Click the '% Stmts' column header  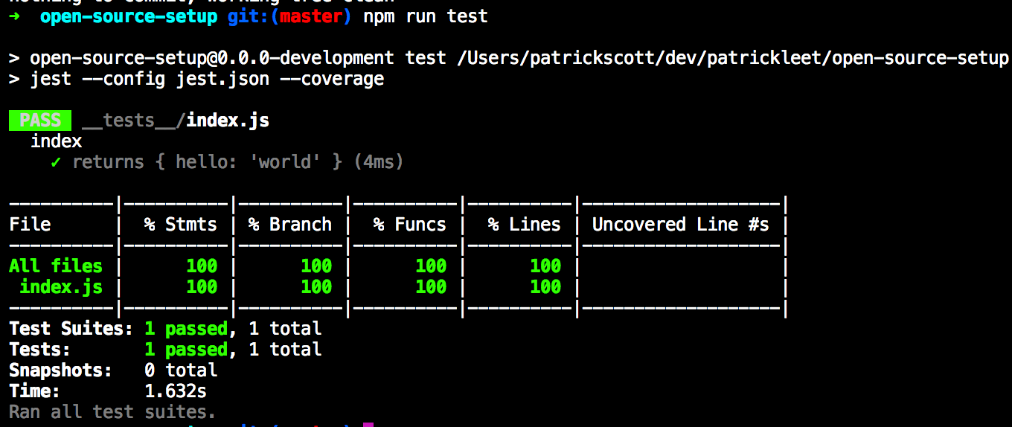click(181, 225)
